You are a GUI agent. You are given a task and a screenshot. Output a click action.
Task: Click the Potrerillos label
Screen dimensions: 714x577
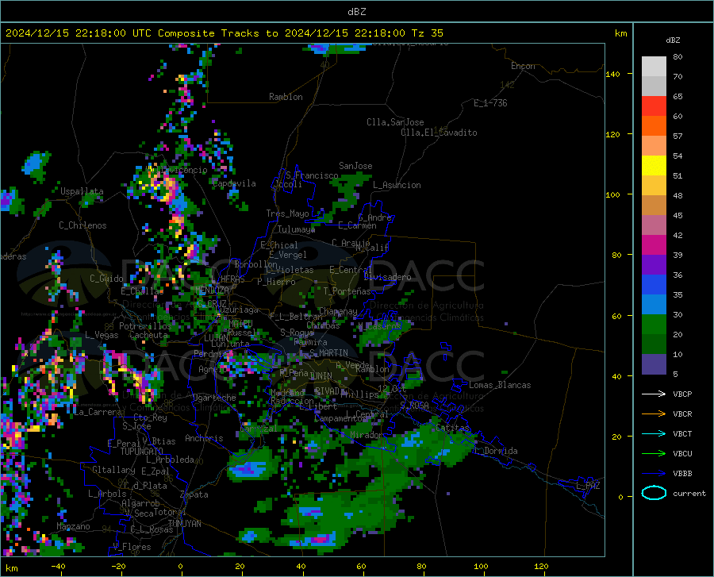145,326
